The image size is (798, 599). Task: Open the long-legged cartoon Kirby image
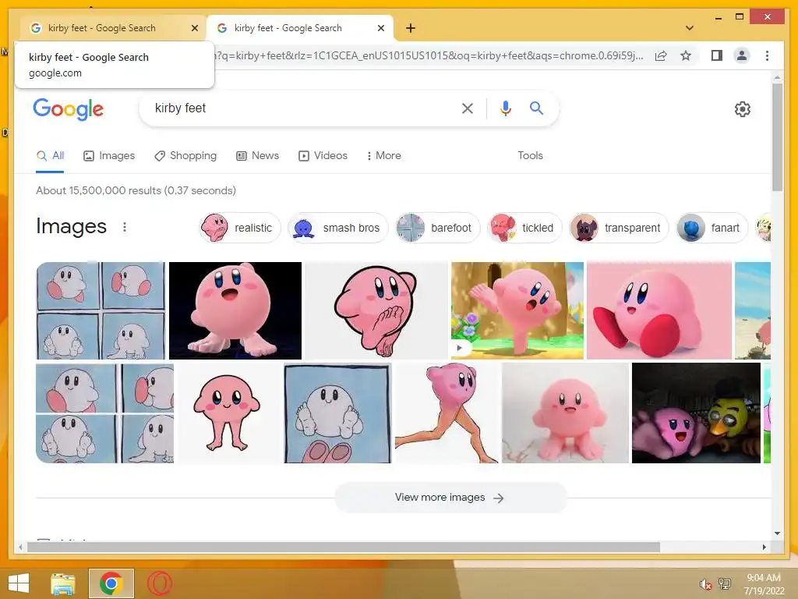[x=229, y=413]
